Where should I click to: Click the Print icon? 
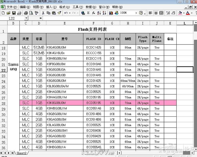[26, 13]
